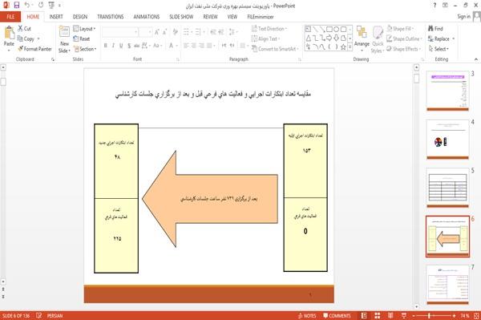Switch to the SLIDE SHOW tab

click(x=181, y=17)
